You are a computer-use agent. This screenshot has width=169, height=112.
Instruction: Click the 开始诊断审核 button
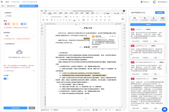tap(15, 108)
